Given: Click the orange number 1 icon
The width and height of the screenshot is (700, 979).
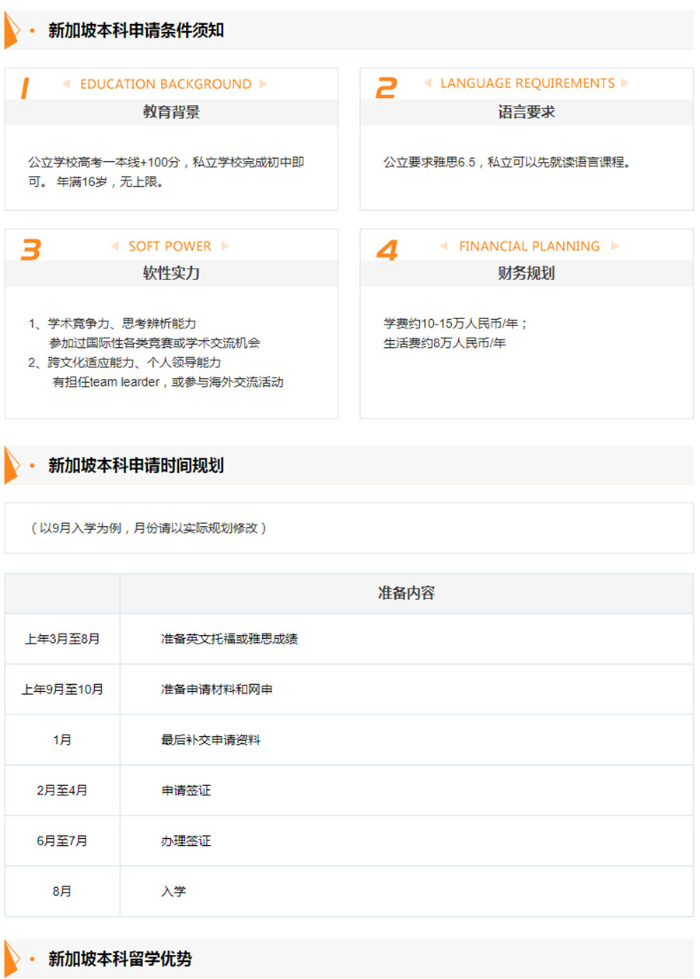Looking at the screenshot, I should (24, 89).
